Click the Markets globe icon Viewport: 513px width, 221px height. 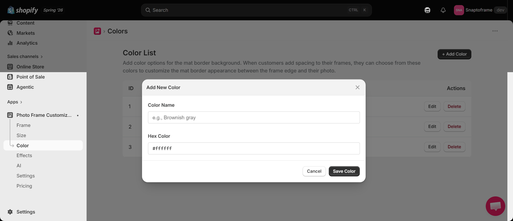point(10,33)
